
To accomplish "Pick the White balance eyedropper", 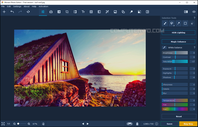I will [164, 47].
